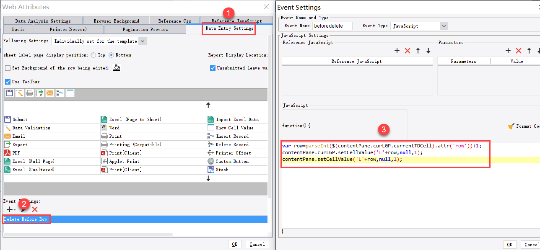Click the Stash icon
Image resolution: width=540 pixels, height=250 pixels.
[210, 169]
